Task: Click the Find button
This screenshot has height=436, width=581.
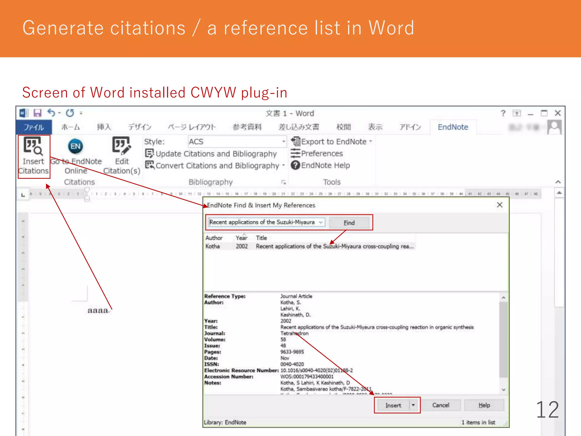Action: tap(349, 223)
